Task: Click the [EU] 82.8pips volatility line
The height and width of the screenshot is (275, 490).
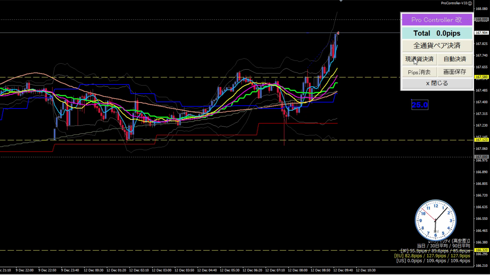Action: 432,256
